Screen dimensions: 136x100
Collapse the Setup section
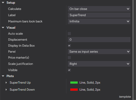[x=3, y=3]
